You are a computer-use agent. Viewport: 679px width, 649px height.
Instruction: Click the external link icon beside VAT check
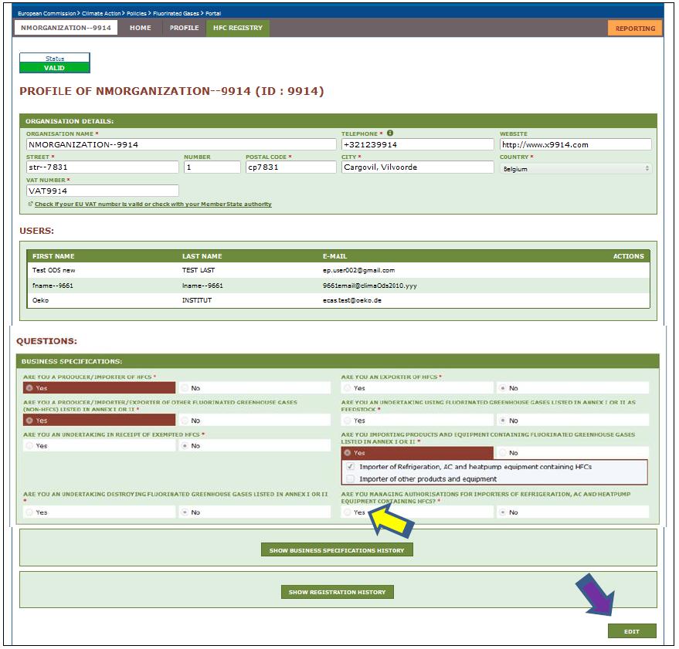click(x=30, y=204)
